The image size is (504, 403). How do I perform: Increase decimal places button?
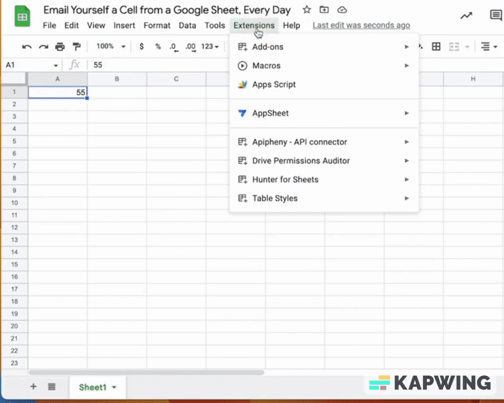(191, 47)
